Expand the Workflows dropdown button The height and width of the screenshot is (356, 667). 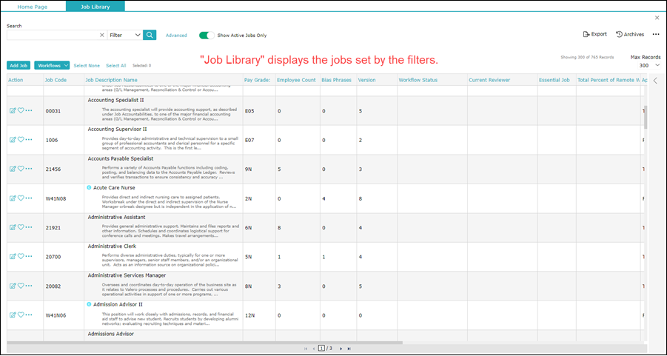pyautogui.click(x=53, y=65)
